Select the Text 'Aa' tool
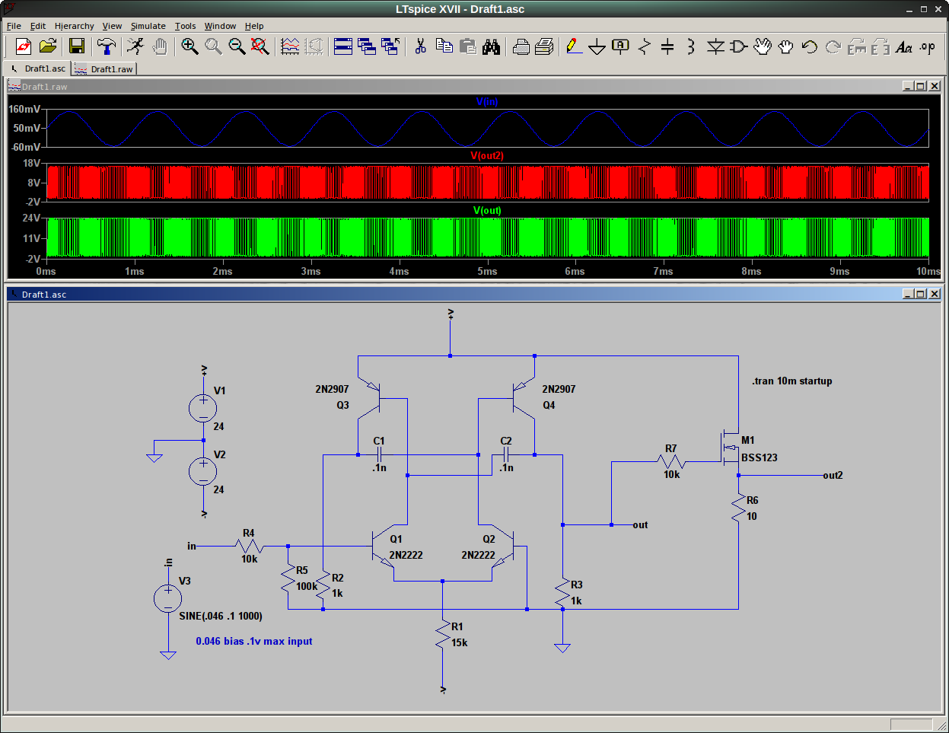 coord(904,47)
